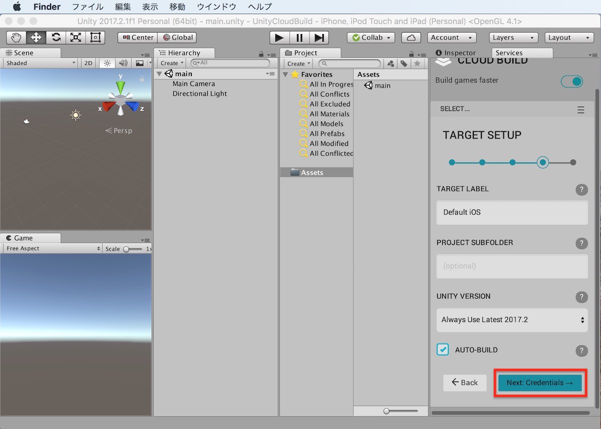Open the Layout dropdown
This screenshot has height=429, width=601.
569,37
